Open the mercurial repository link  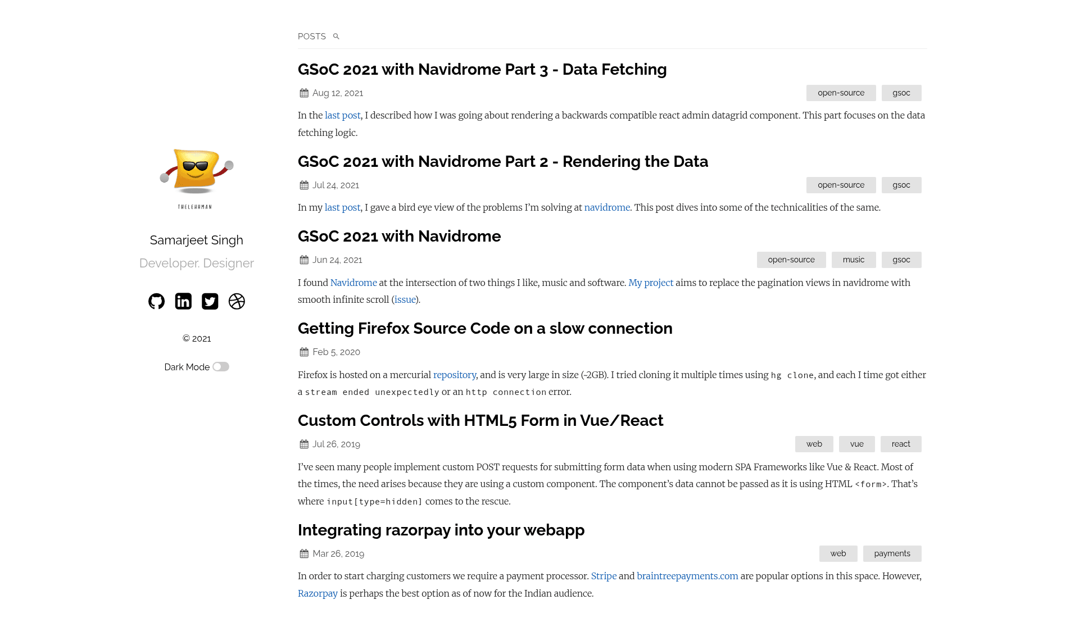pos(455,375)
